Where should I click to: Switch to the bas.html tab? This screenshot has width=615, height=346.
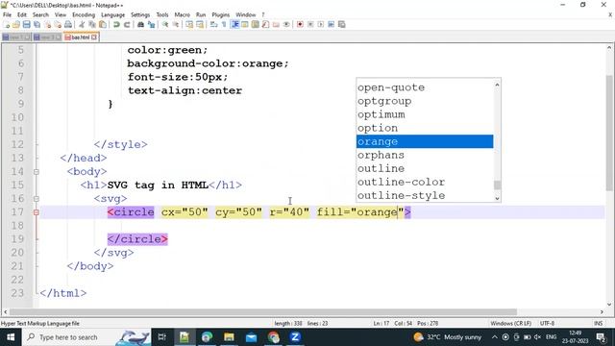(81, 37)
